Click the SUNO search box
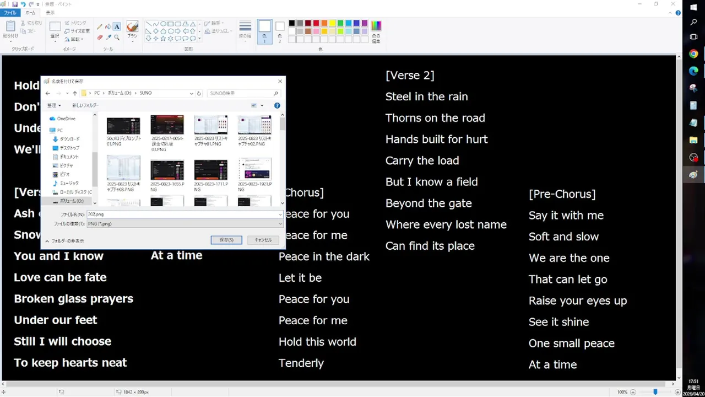 (x=243, y=93)
